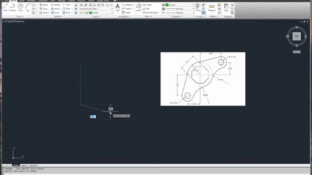Expand the Modify panel
Image resolution: width=312 pixels, height=175 pixels.
[58, 17]
